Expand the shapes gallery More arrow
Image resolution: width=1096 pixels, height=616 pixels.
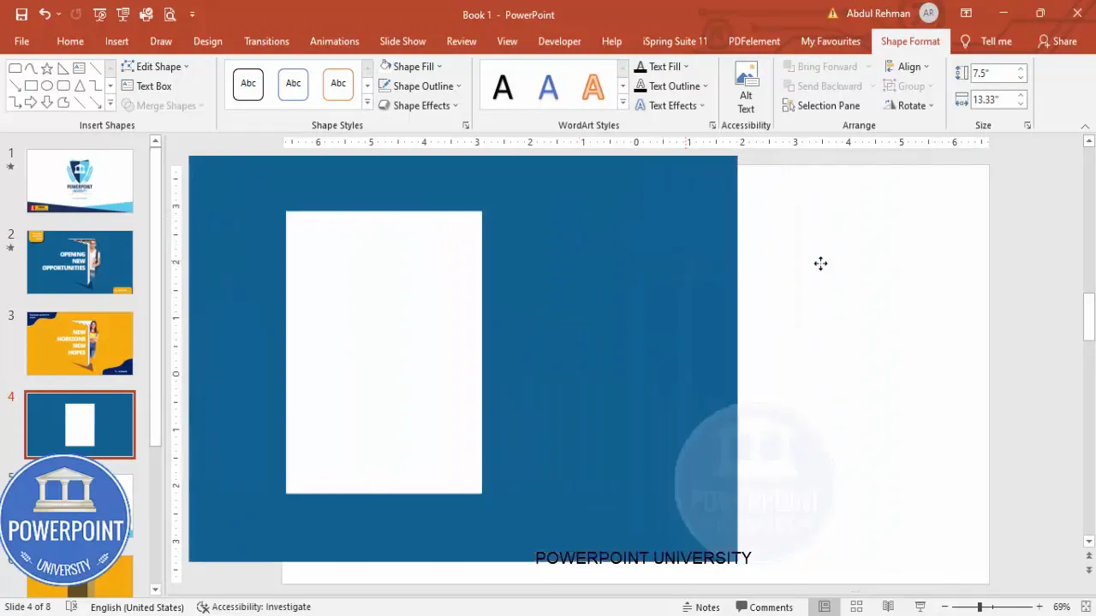pos(110,104)
